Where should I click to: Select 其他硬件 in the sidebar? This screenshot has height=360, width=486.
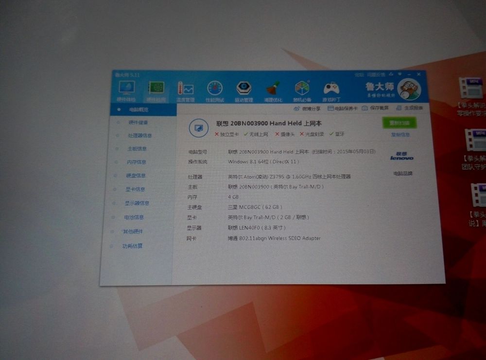133,232
